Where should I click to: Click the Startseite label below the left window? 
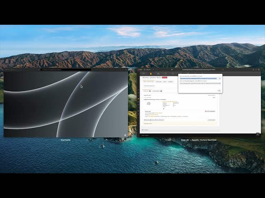pyautogui.click(x=65, y=140)
